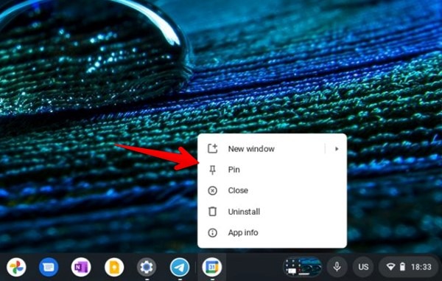The image size is (442, 281).
Task: Click the Google Calendar shelf icon
Action: (212, 267)
